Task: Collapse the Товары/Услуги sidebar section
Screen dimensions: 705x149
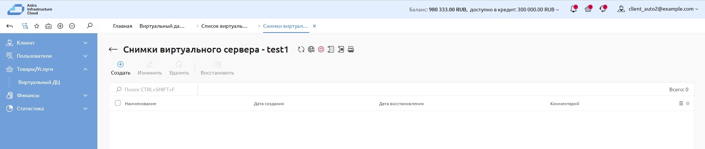Action: pos(85,69)
